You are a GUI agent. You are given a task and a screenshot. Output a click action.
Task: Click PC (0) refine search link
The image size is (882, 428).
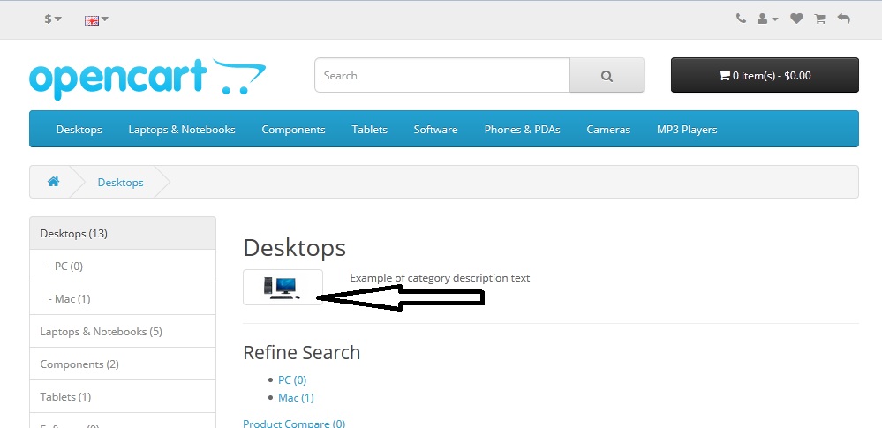[292, 380]
